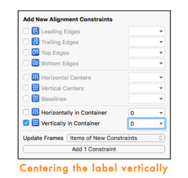Screen dimensions: 188x178
Task: Tick the Baselines checkbox
Action: 26,99
